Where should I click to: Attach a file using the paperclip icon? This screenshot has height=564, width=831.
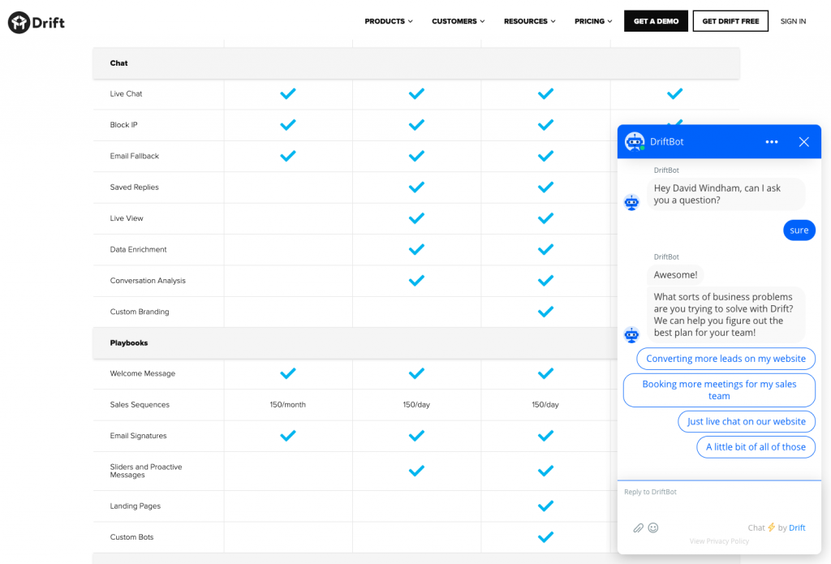point(638,528)
